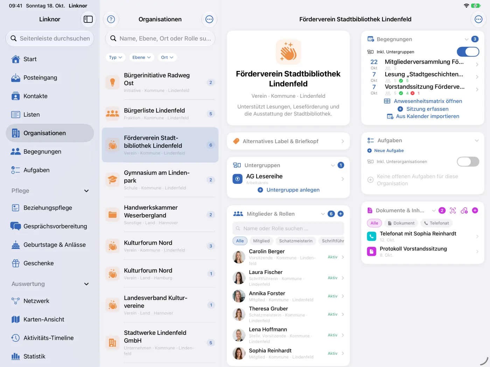
Task: Click the document scan icon in Dokumente
Action: coord(453,210)
